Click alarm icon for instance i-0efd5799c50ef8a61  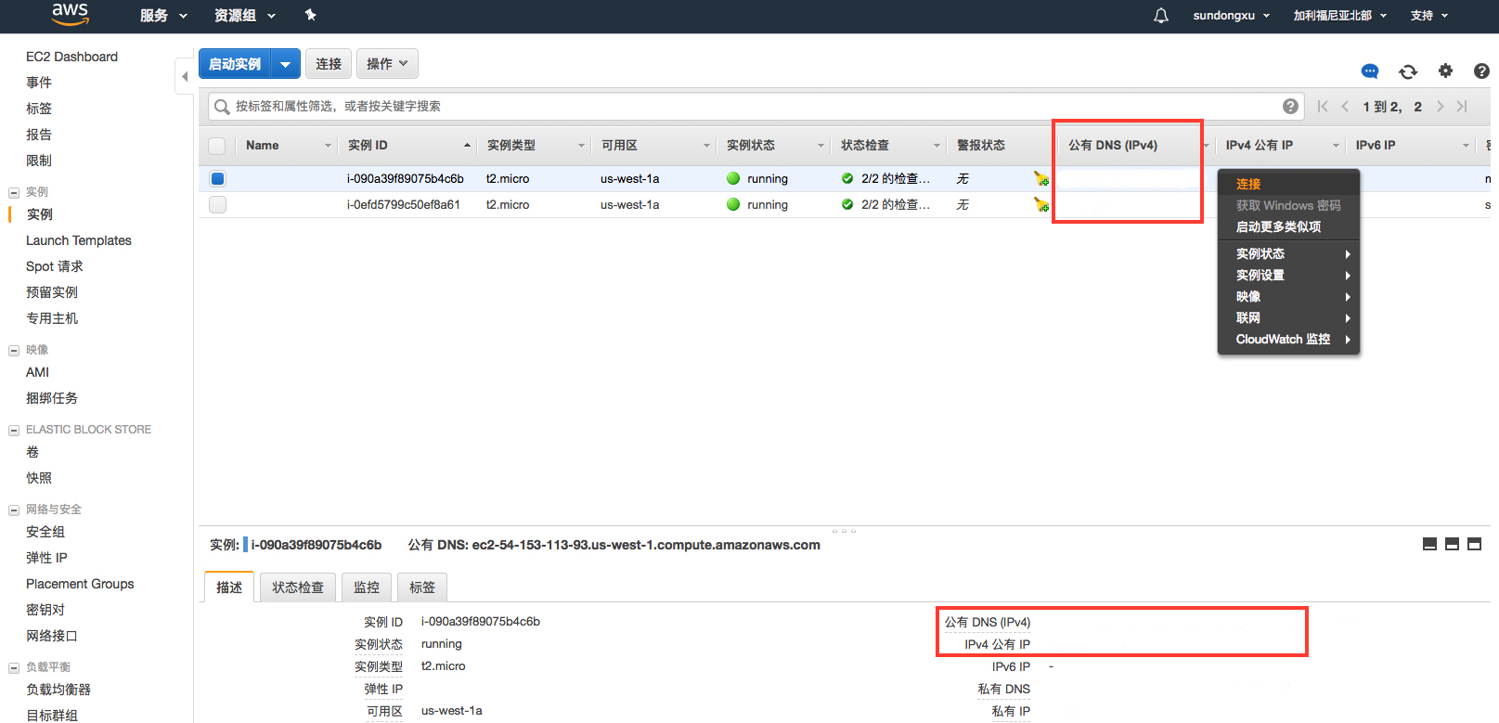(1041, 204)
